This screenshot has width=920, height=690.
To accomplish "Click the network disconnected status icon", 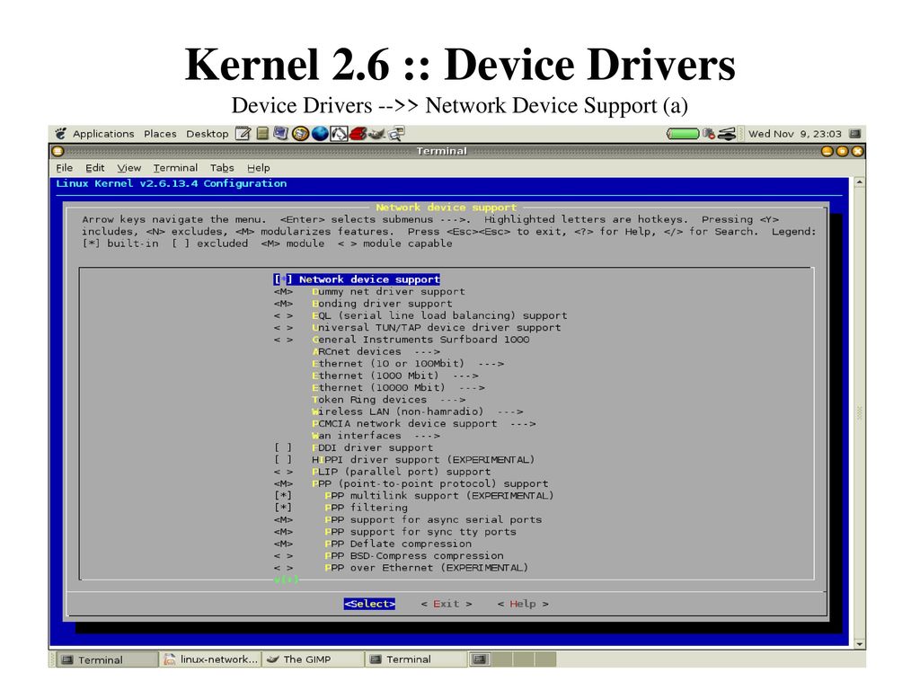I will (x=709, y=134).
